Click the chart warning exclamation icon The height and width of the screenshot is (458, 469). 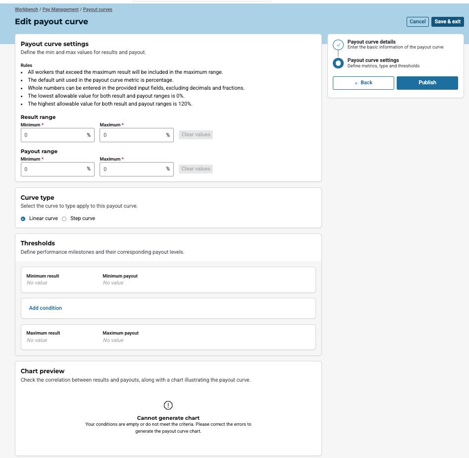point(168,405)
